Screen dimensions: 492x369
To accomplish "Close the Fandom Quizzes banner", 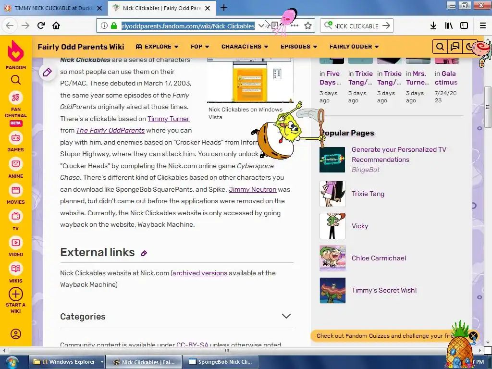I will (473, 336).
